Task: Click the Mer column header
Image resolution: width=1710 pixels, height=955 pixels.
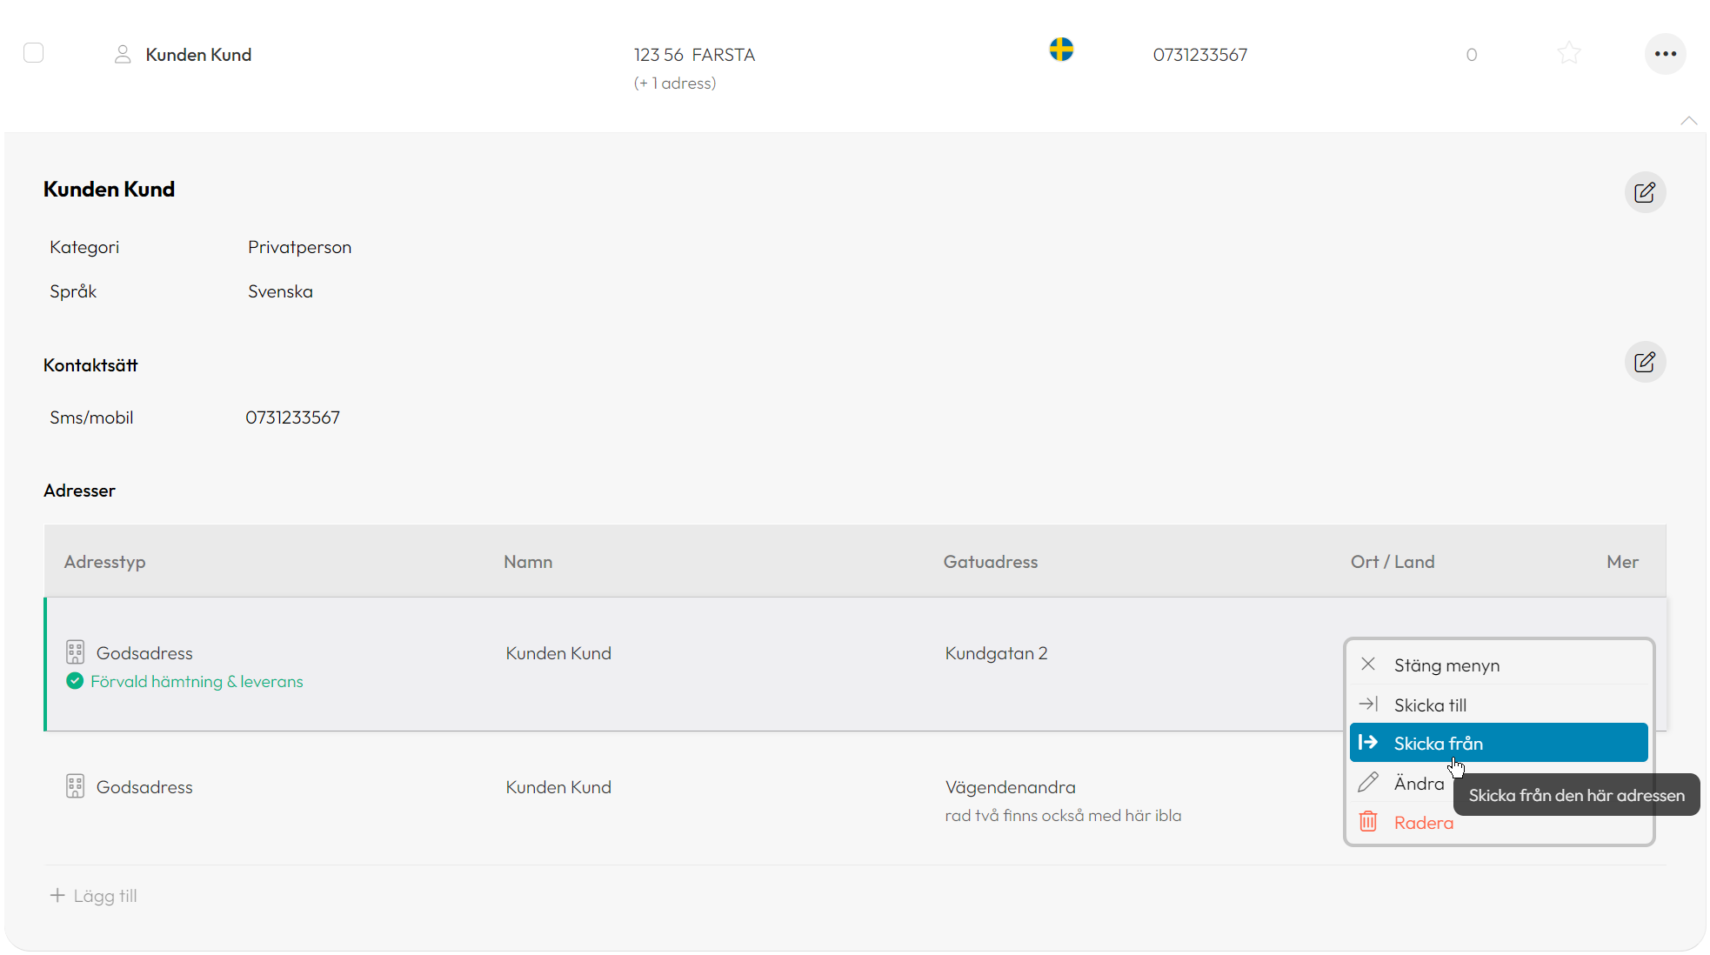Action: 1622,562
